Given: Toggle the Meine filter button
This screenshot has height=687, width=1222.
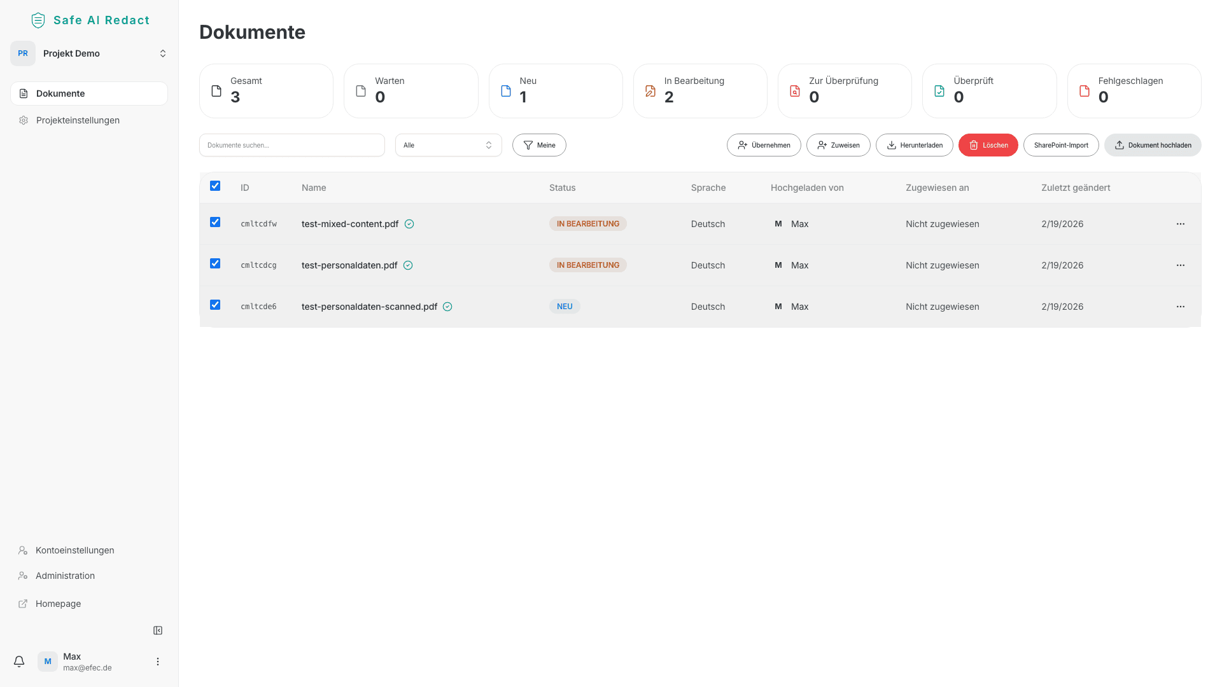Looking at the screenshot, I should (x=538, y=145).
